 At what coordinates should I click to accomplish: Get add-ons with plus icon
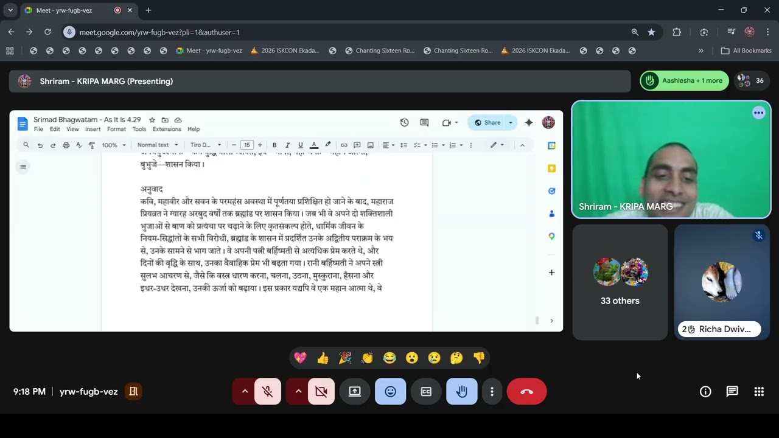(x=551, y=273)
